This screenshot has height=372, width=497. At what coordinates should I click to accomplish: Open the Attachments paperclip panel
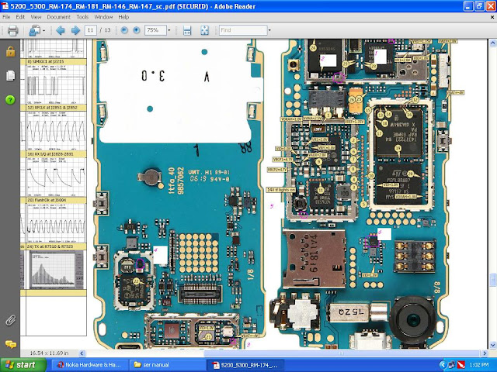(x=10, y=320)
